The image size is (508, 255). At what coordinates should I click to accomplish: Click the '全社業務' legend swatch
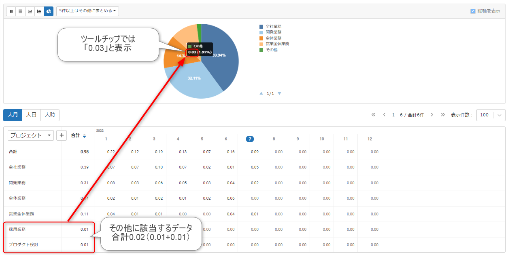pos(261,26)
